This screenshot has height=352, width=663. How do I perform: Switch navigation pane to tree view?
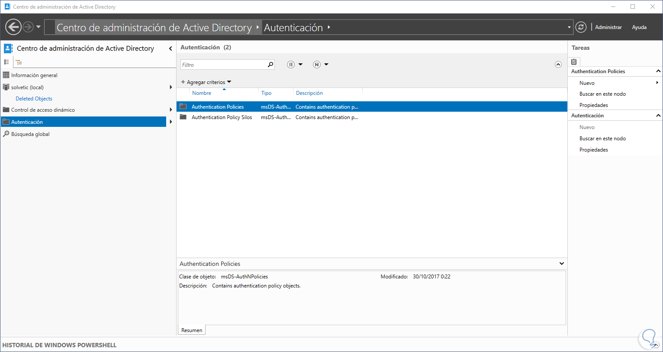pos(19,62)
